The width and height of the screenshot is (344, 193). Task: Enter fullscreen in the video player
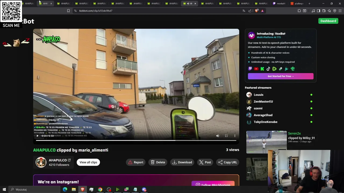(x=226, y=136)
